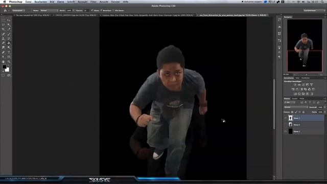
Task: Open the layer filter type dropdown
Action: click(x=290, y=102)
